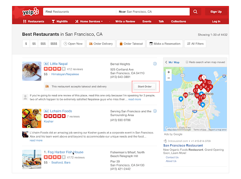Select map pin number 26

(185, 95)
